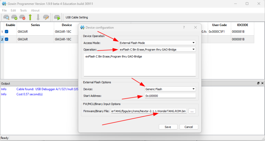Click the Program/Configure green arrow icon
The height and width of the screenshot is (141, 265).
57,17
